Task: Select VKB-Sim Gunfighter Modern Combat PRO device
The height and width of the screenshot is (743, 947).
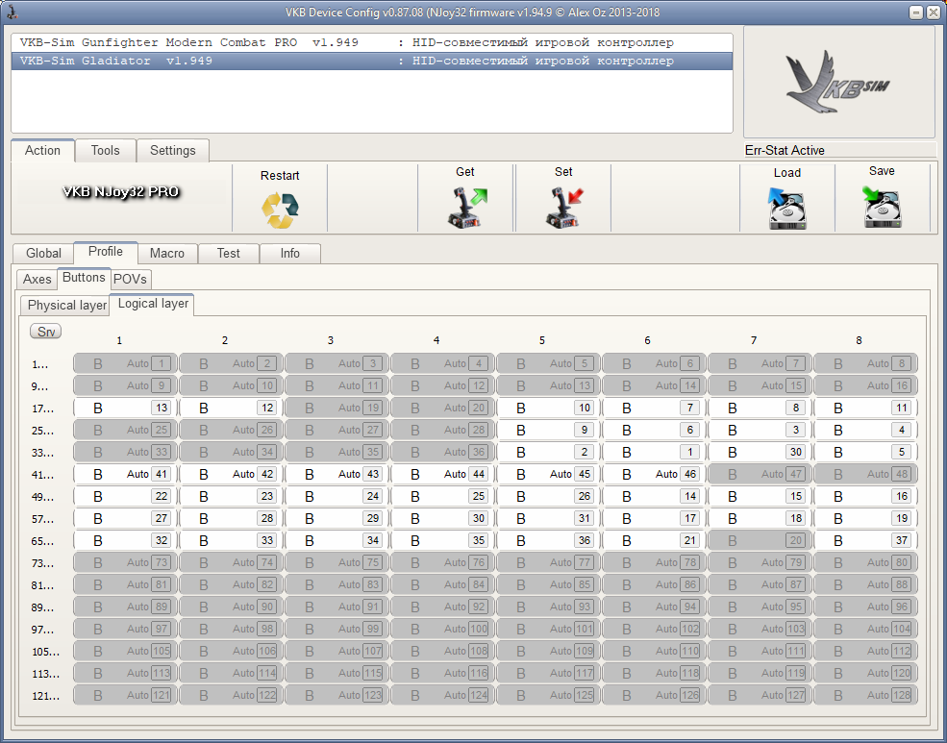Action: point(371,42)
